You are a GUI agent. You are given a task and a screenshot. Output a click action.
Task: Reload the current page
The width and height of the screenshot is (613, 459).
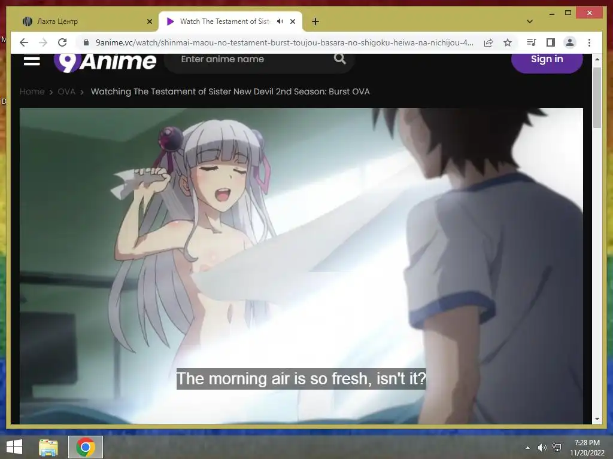pos(62,42)
